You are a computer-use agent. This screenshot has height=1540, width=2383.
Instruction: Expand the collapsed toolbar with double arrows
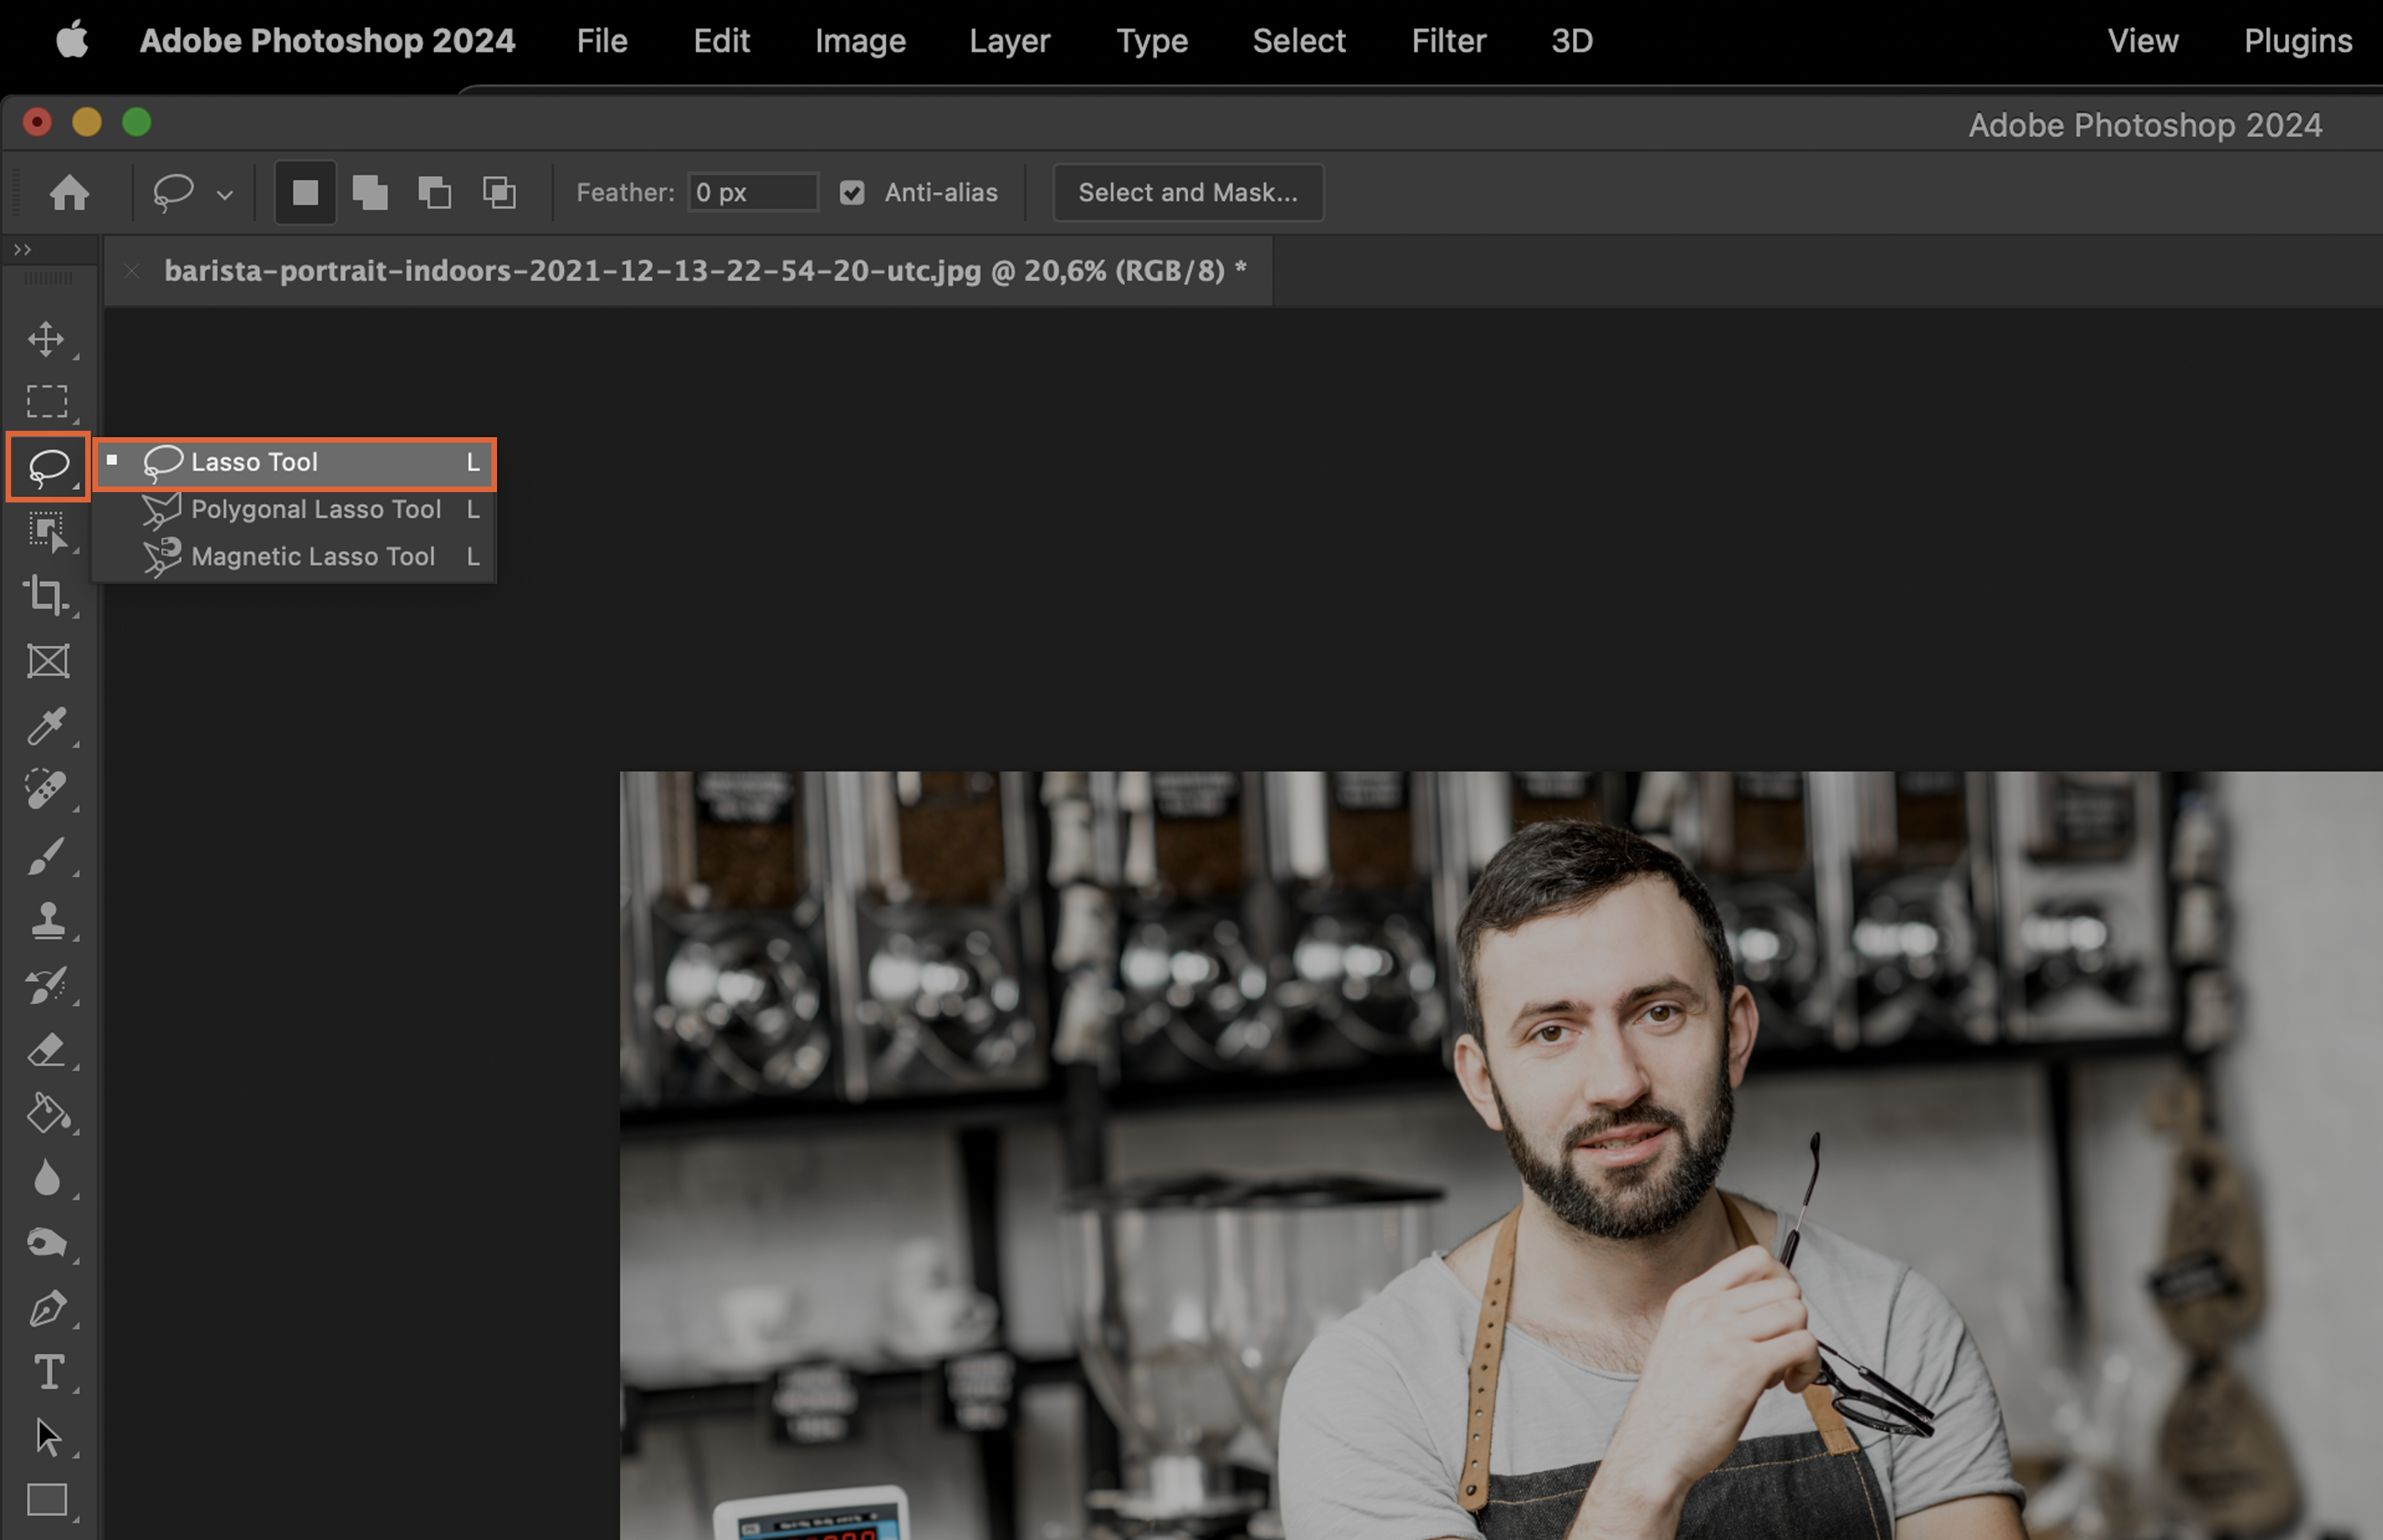[x=22, y=249]
